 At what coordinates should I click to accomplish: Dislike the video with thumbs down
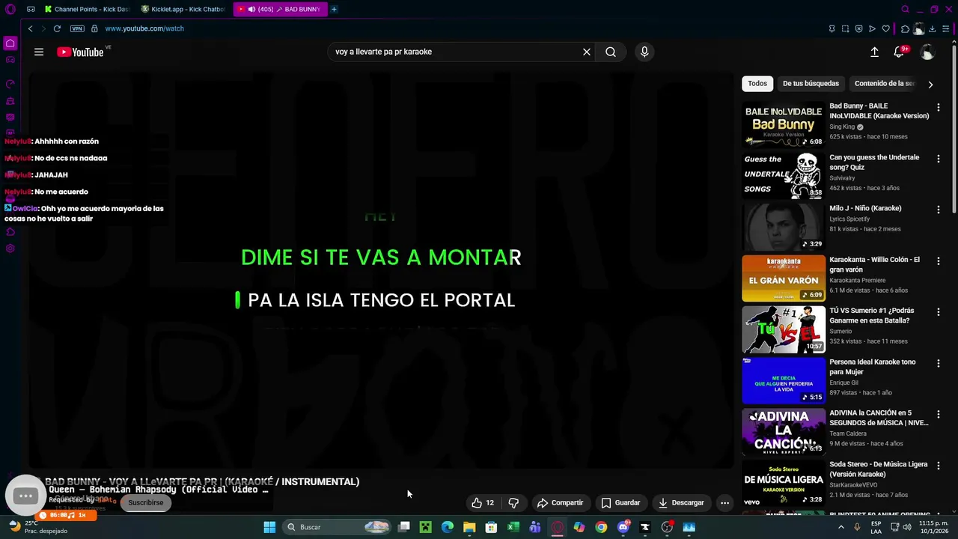[513, 503]
